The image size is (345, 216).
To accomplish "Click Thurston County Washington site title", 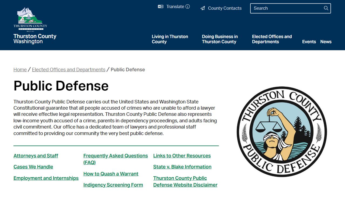I will [x=35, y=39].
